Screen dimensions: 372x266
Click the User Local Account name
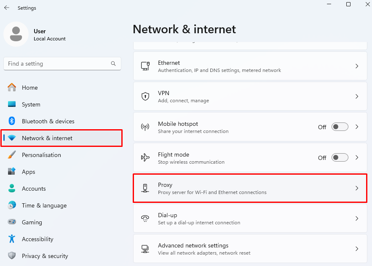(x=50, y=35)
